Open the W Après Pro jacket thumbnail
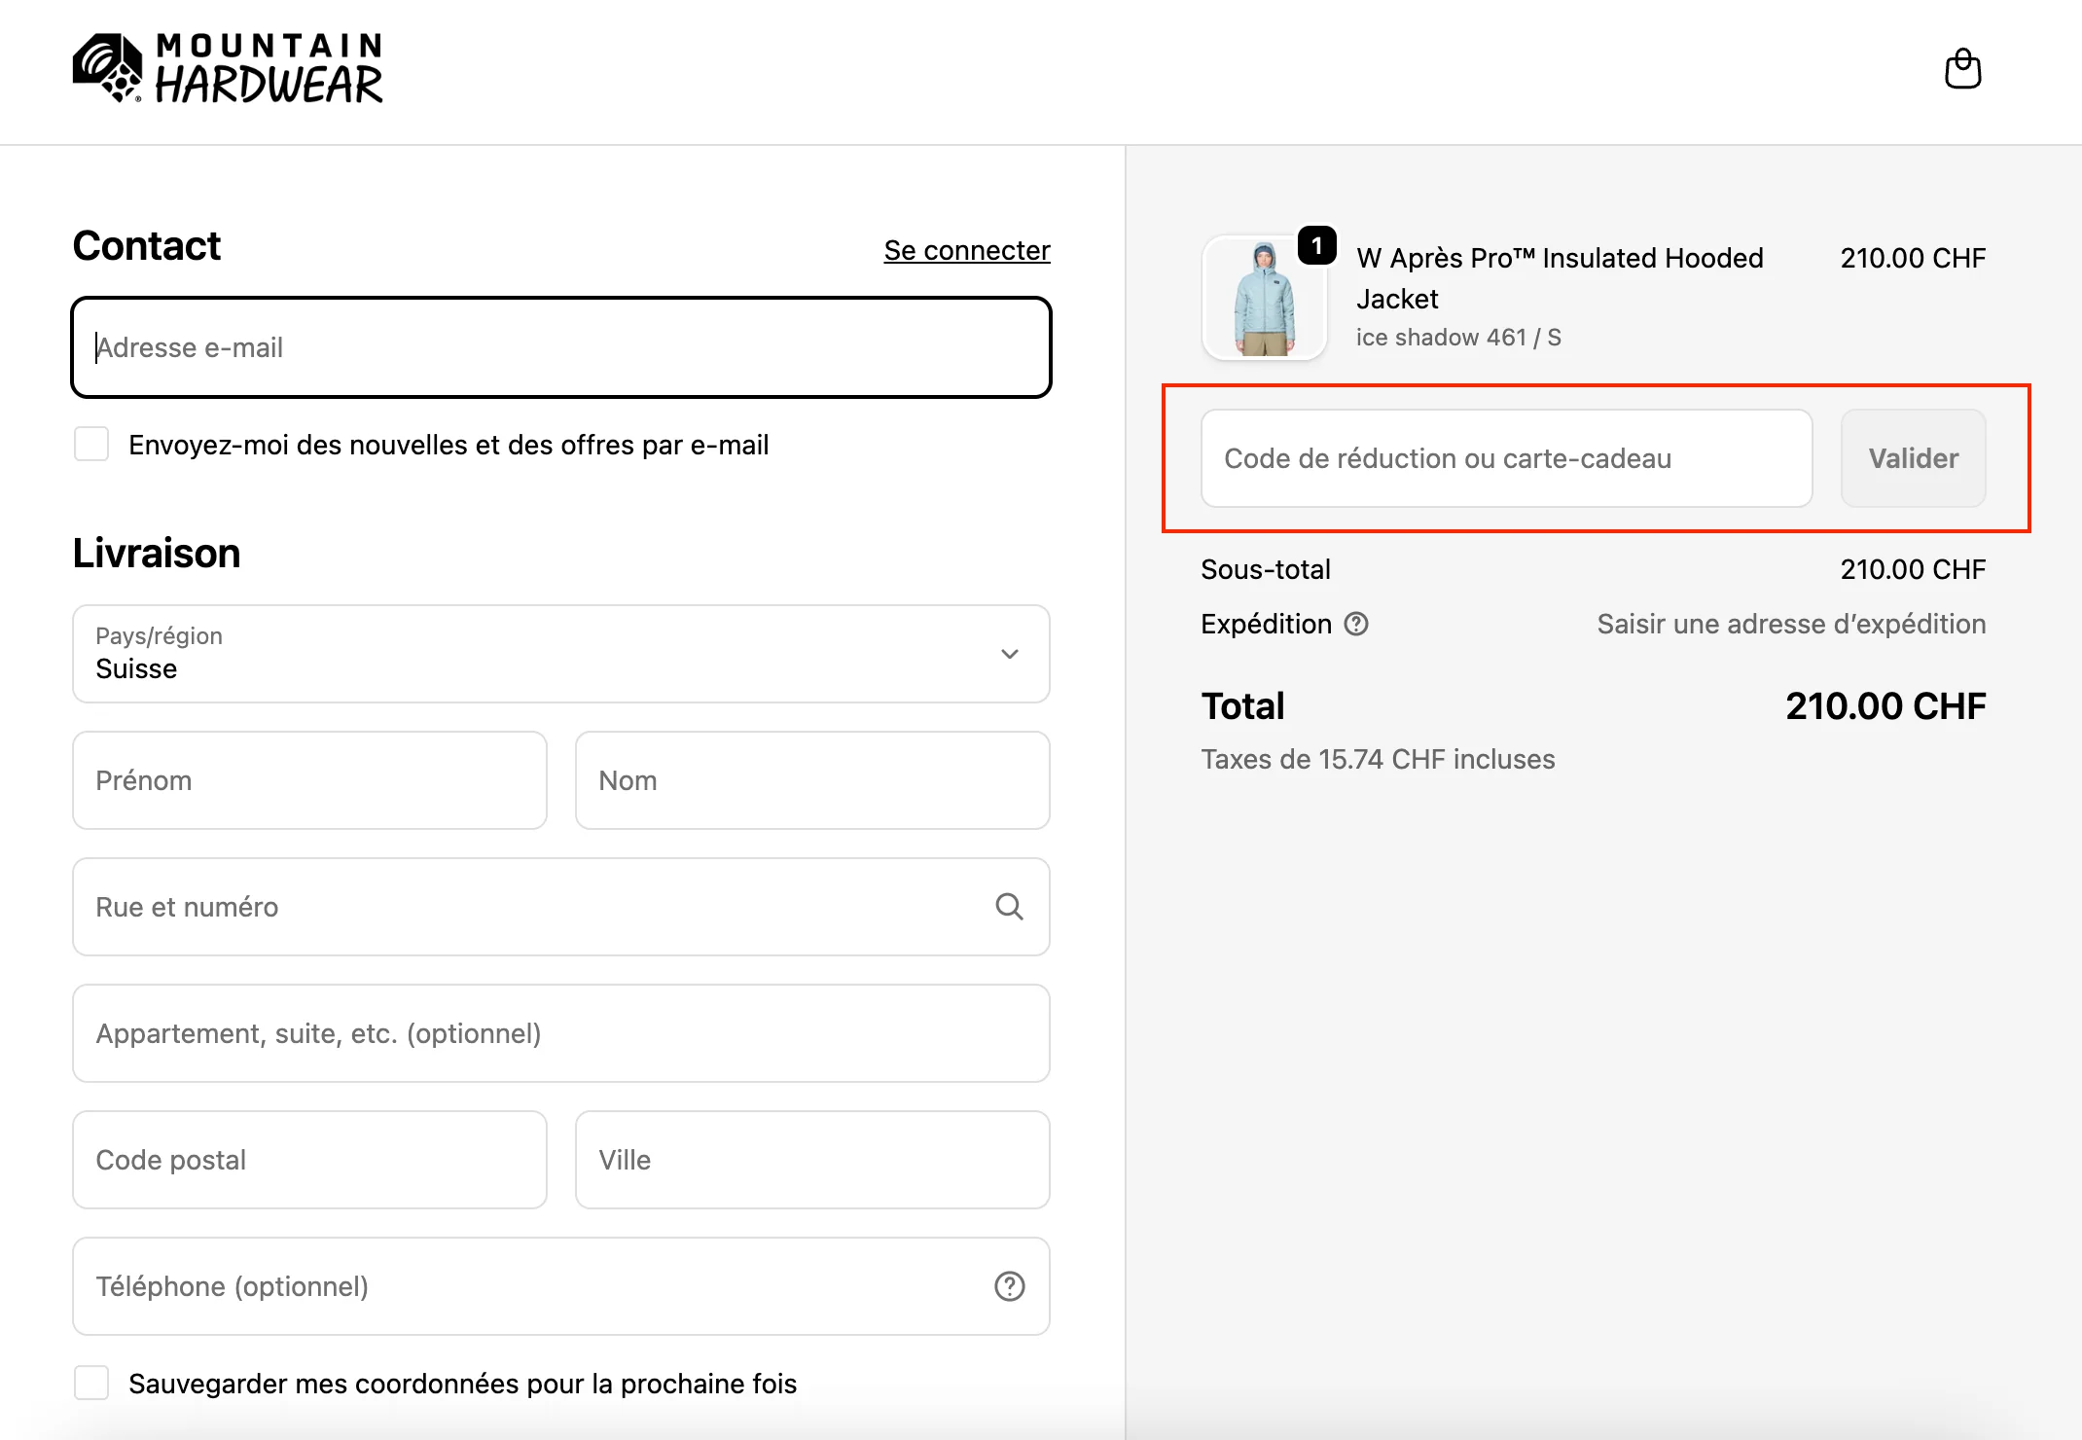2082x1440 pixels. 1264,298
